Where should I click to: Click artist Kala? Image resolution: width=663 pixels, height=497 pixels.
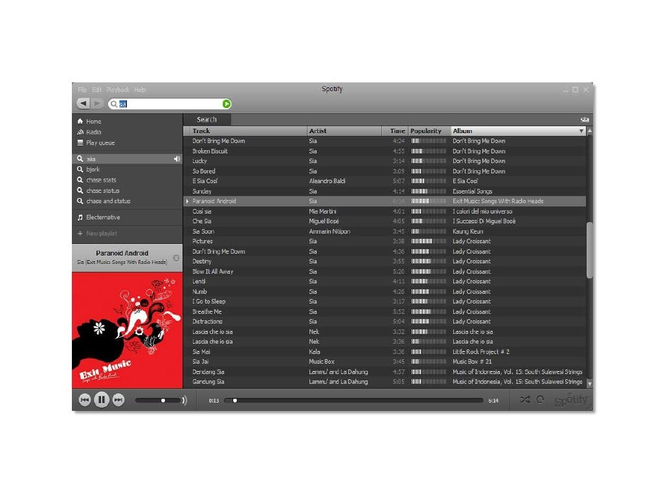point(314,351)
